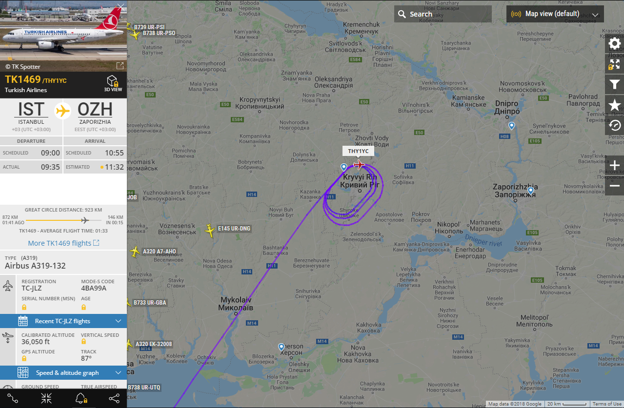Click the map settings gear icon

[x=614, y=44]
